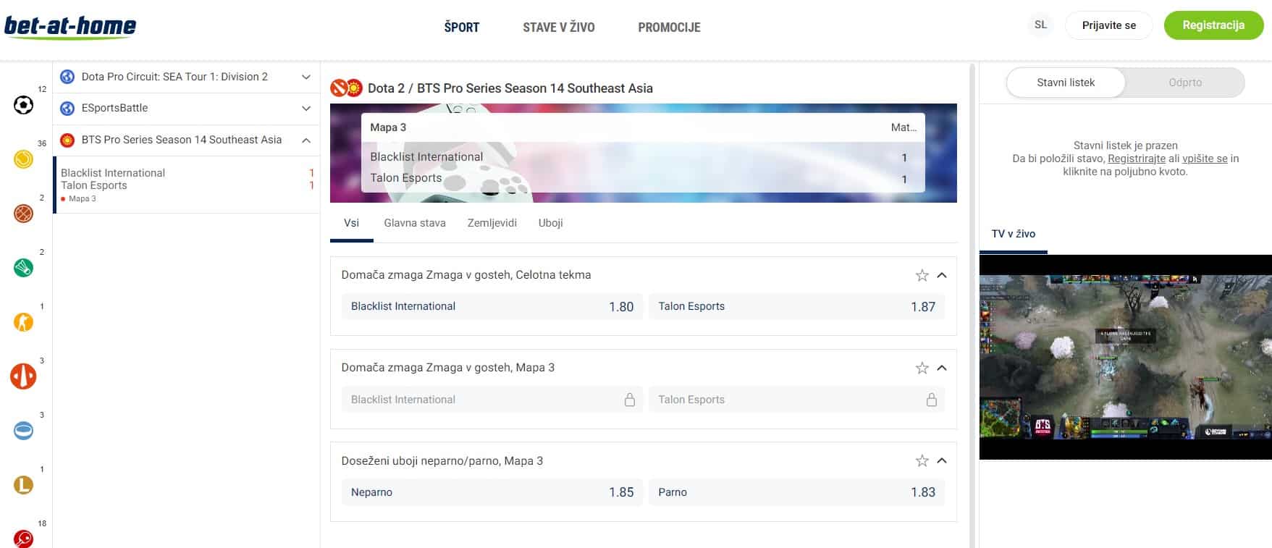Image resolution: width=1272 pixels, height=548 pixels.
Task: Favorite the Celotna tekma market with star
Action: [x=922, y=275]
